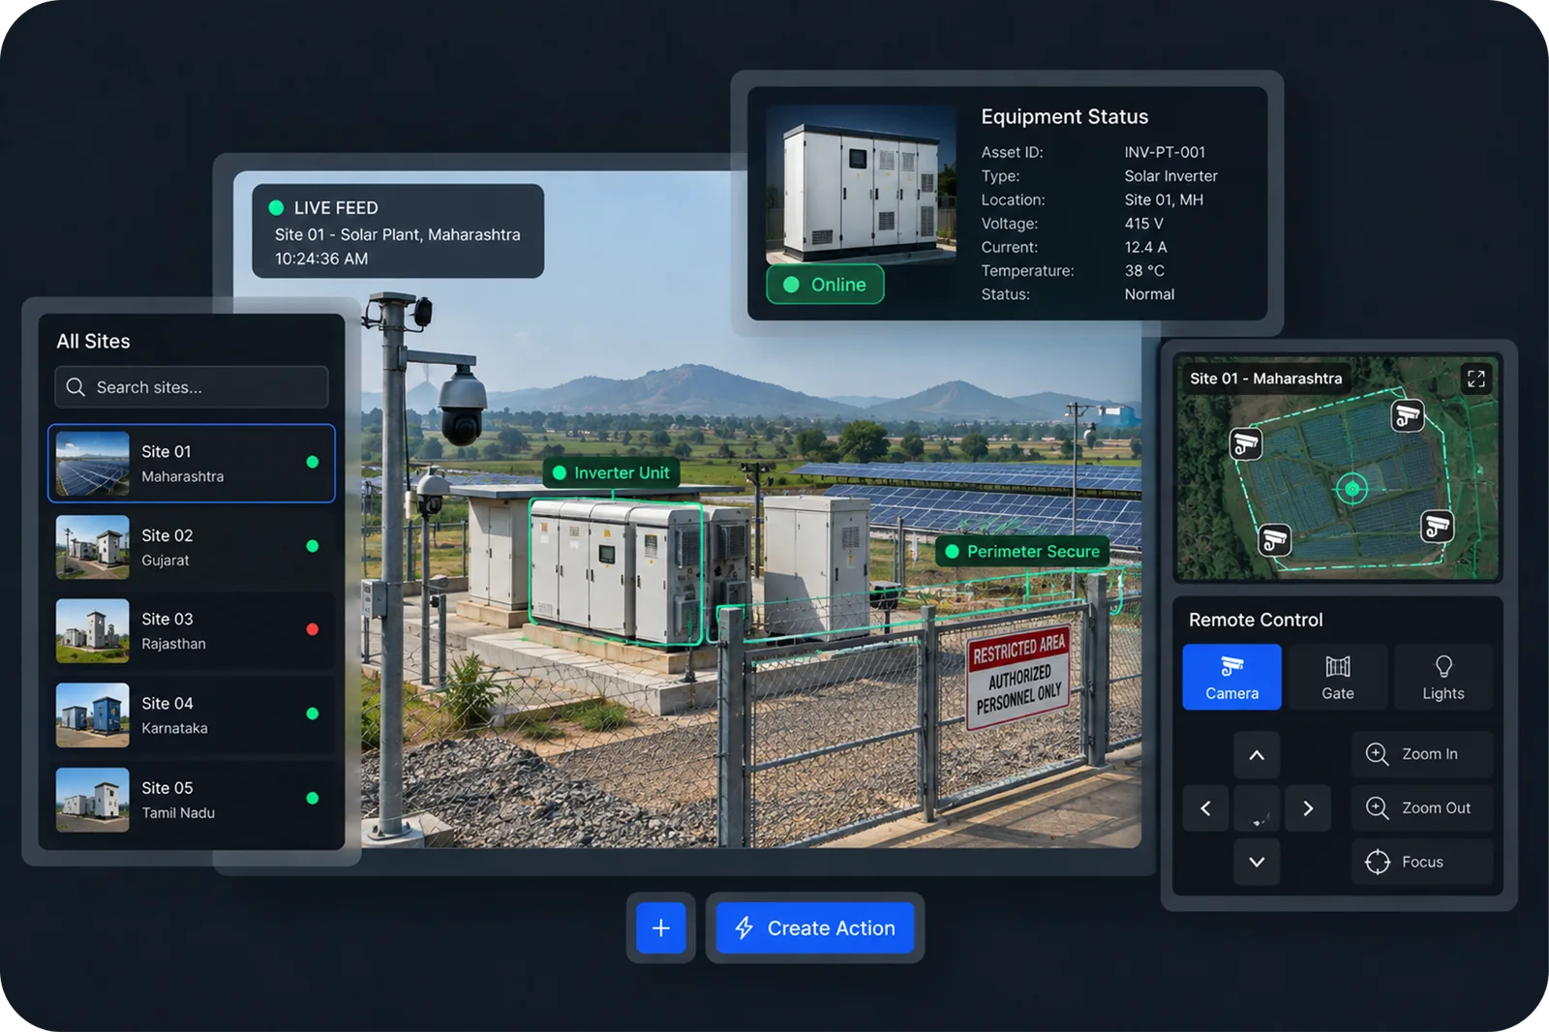Image resolution: width=1549 pixels, height=1032 pixels.
Task: Click the LIVE FEED indicator label
Action: (323, 208)
